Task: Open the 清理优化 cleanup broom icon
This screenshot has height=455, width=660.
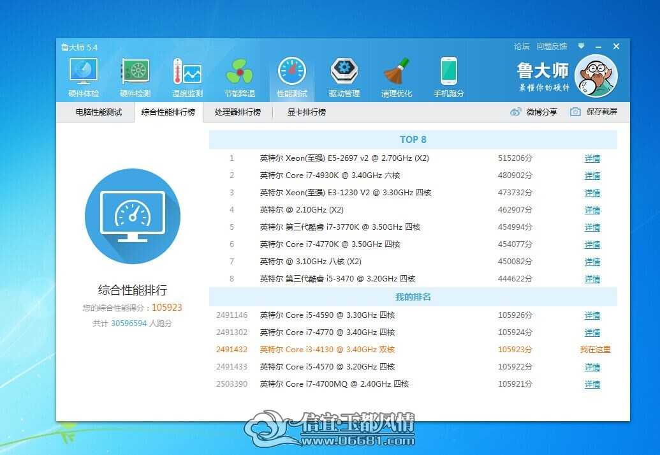Action: click(x=396, y=71)
